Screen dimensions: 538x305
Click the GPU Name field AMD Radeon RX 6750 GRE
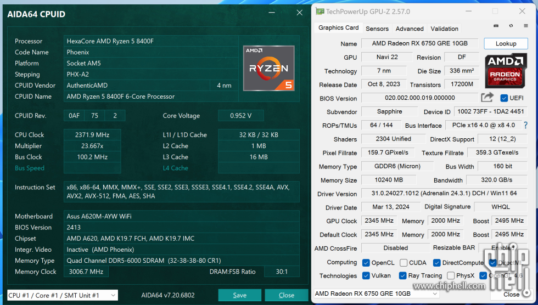[x=419, y=43]
